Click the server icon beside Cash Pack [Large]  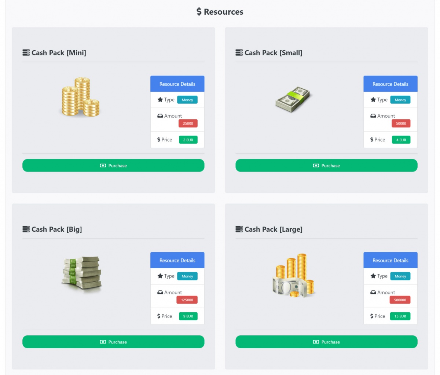click(x=239, y=229)
